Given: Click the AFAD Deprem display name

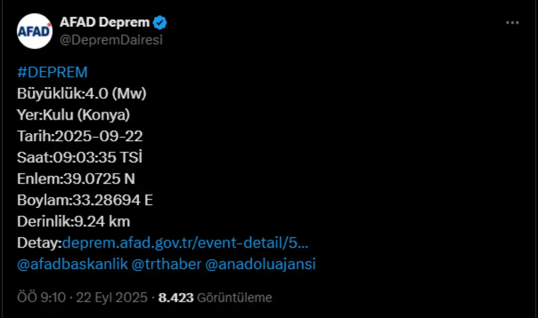Looking at the screenshot, I should click(x=105, y=22).
